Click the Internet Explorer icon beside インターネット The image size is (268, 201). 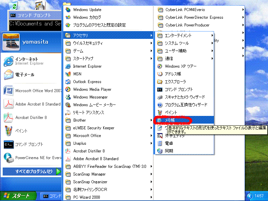9,61
